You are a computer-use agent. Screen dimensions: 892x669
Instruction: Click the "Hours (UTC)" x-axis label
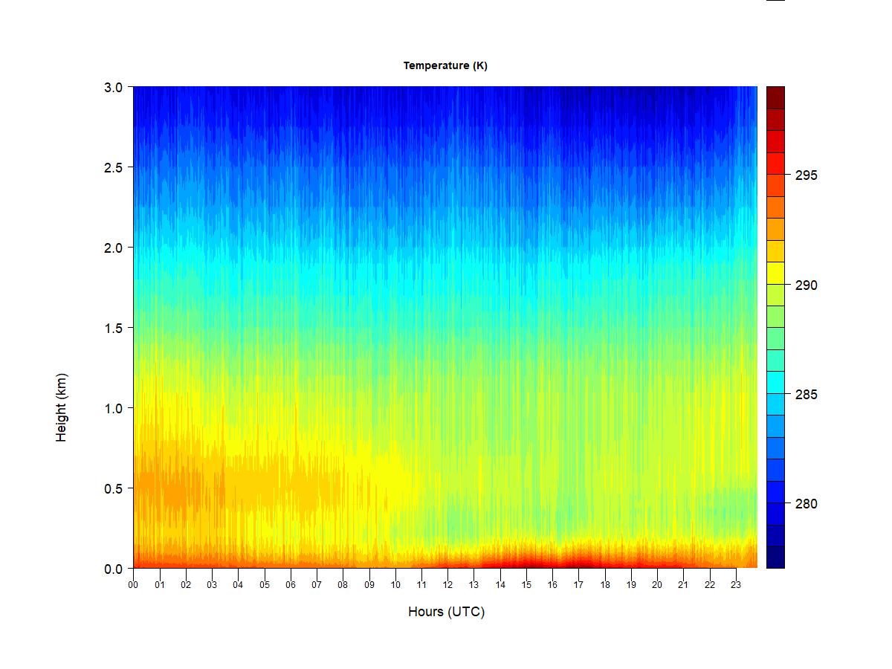[x=446, y=612]
